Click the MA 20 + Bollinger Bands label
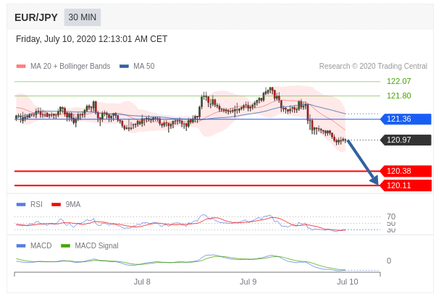Viewport: 436px width, 299px height. point(70,66)
